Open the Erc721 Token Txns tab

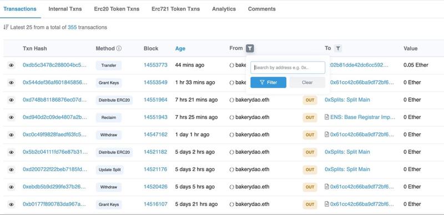click(175, 9)
